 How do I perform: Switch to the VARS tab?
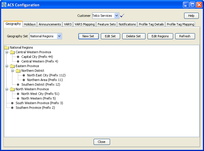point(68,24)
